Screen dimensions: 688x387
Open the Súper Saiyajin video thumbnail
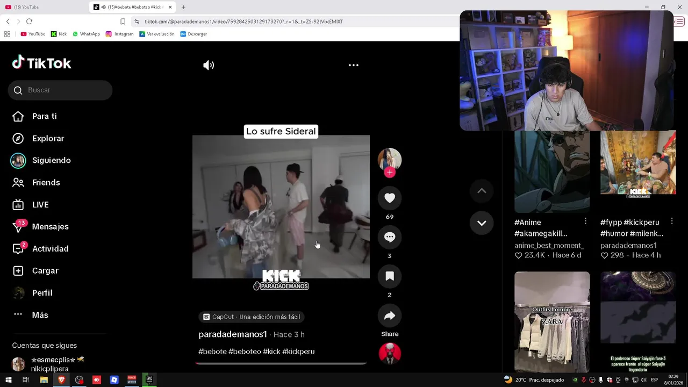(638, 322)
